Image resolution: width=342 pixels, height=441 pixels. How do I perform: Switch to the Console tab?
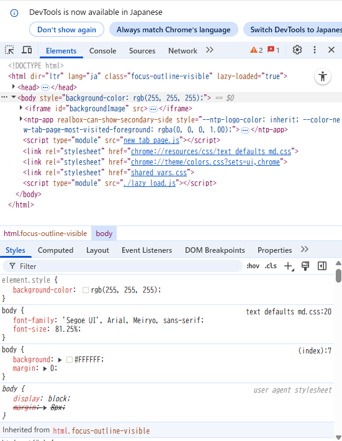tap(102, 51)
